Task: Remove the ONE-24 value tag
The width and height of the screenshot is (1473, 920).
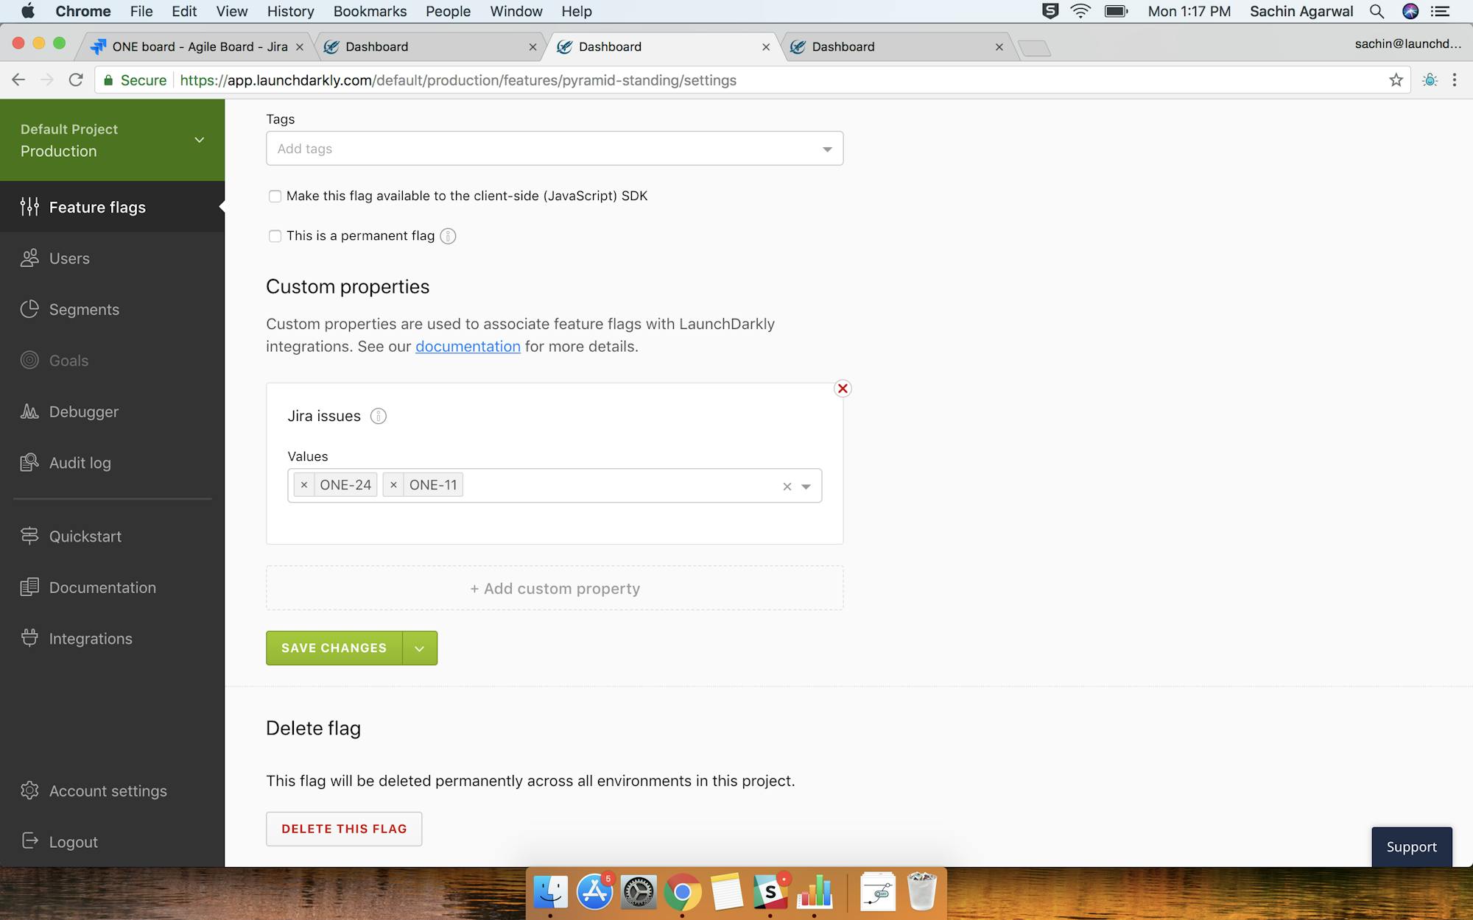Action: 304,485
